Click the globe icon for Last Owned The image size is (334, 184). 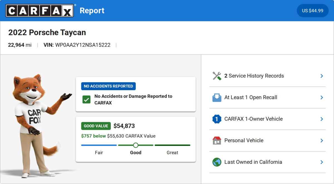(x=217, y=162)
